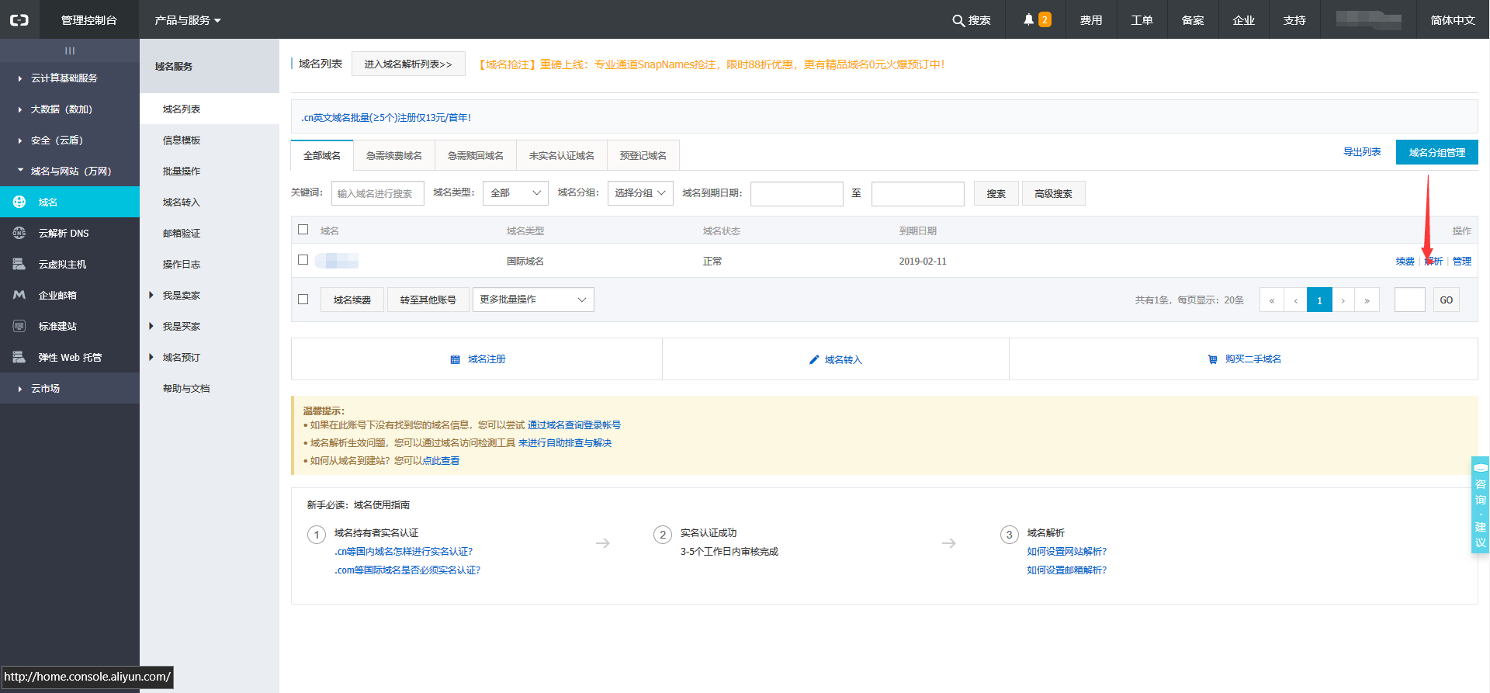Click the 解析 link for the domain
1490x693 pixels.
(1433, 262)
